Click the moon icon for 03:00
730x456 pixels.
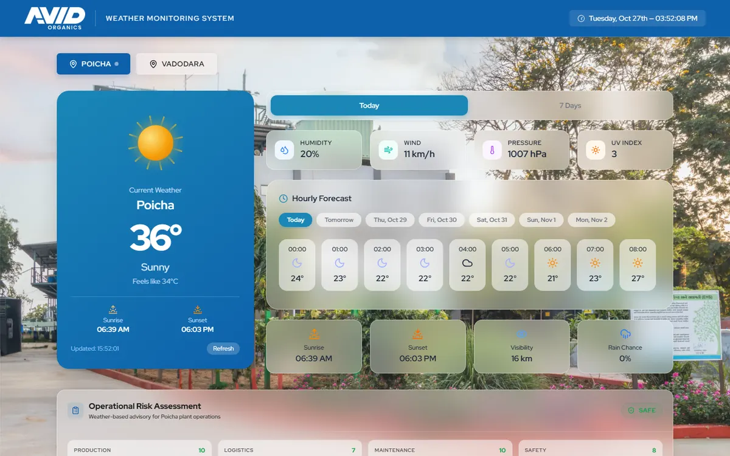(425, 263)
